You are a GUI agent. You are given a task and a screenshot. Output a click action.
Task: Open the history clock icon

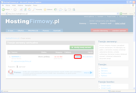(x=55, y=9)
